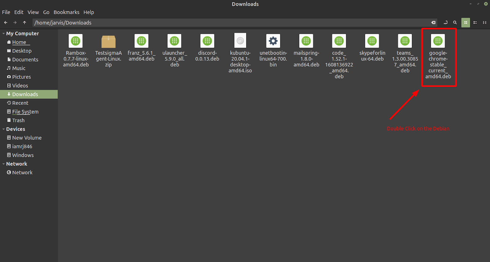Click the forward navigation arrow
490x262 pixels.
coord(15,22)
